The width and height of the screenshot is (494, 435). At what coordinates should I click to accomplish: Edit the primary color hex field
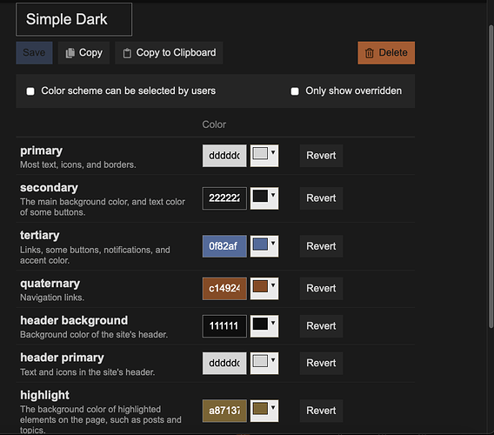pyautogui.click(x=224, y=156)
